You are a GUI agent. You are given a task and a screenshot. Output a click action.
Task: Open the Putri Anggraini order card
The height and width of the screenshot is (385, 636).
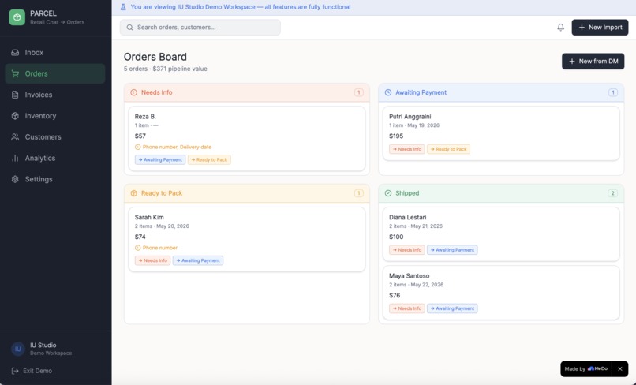[x=501, y=133]
